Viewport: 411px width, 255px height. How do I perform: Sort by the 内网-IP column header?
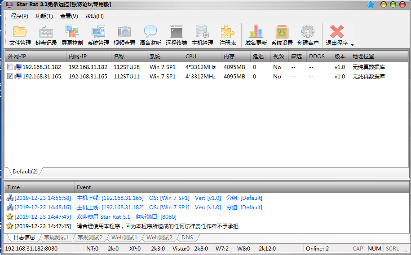pos(88,56)
